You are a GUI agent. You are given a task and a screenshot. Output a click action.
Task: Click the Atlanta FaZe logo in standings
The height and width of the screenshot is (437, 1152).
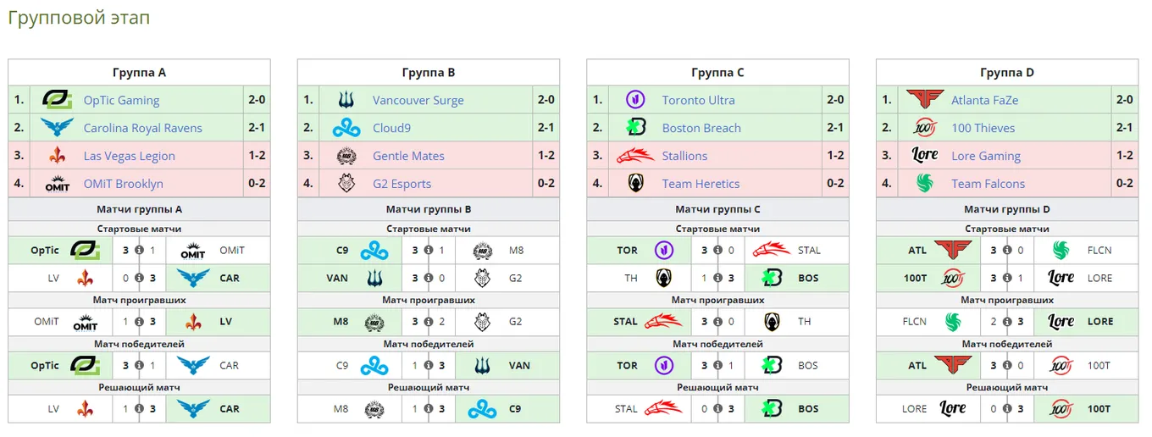[925, 100]
